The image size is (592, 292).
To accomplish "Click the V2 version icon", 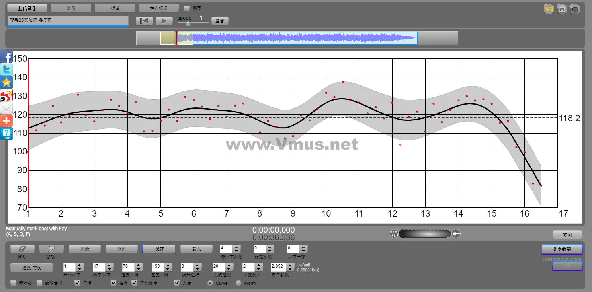I will pyautogui.click(x=549, y=9).
